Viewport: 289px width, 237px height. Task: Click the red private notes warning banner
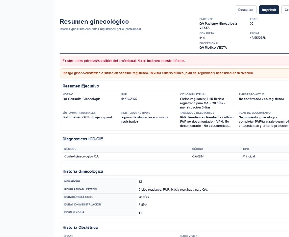point(174,61)
